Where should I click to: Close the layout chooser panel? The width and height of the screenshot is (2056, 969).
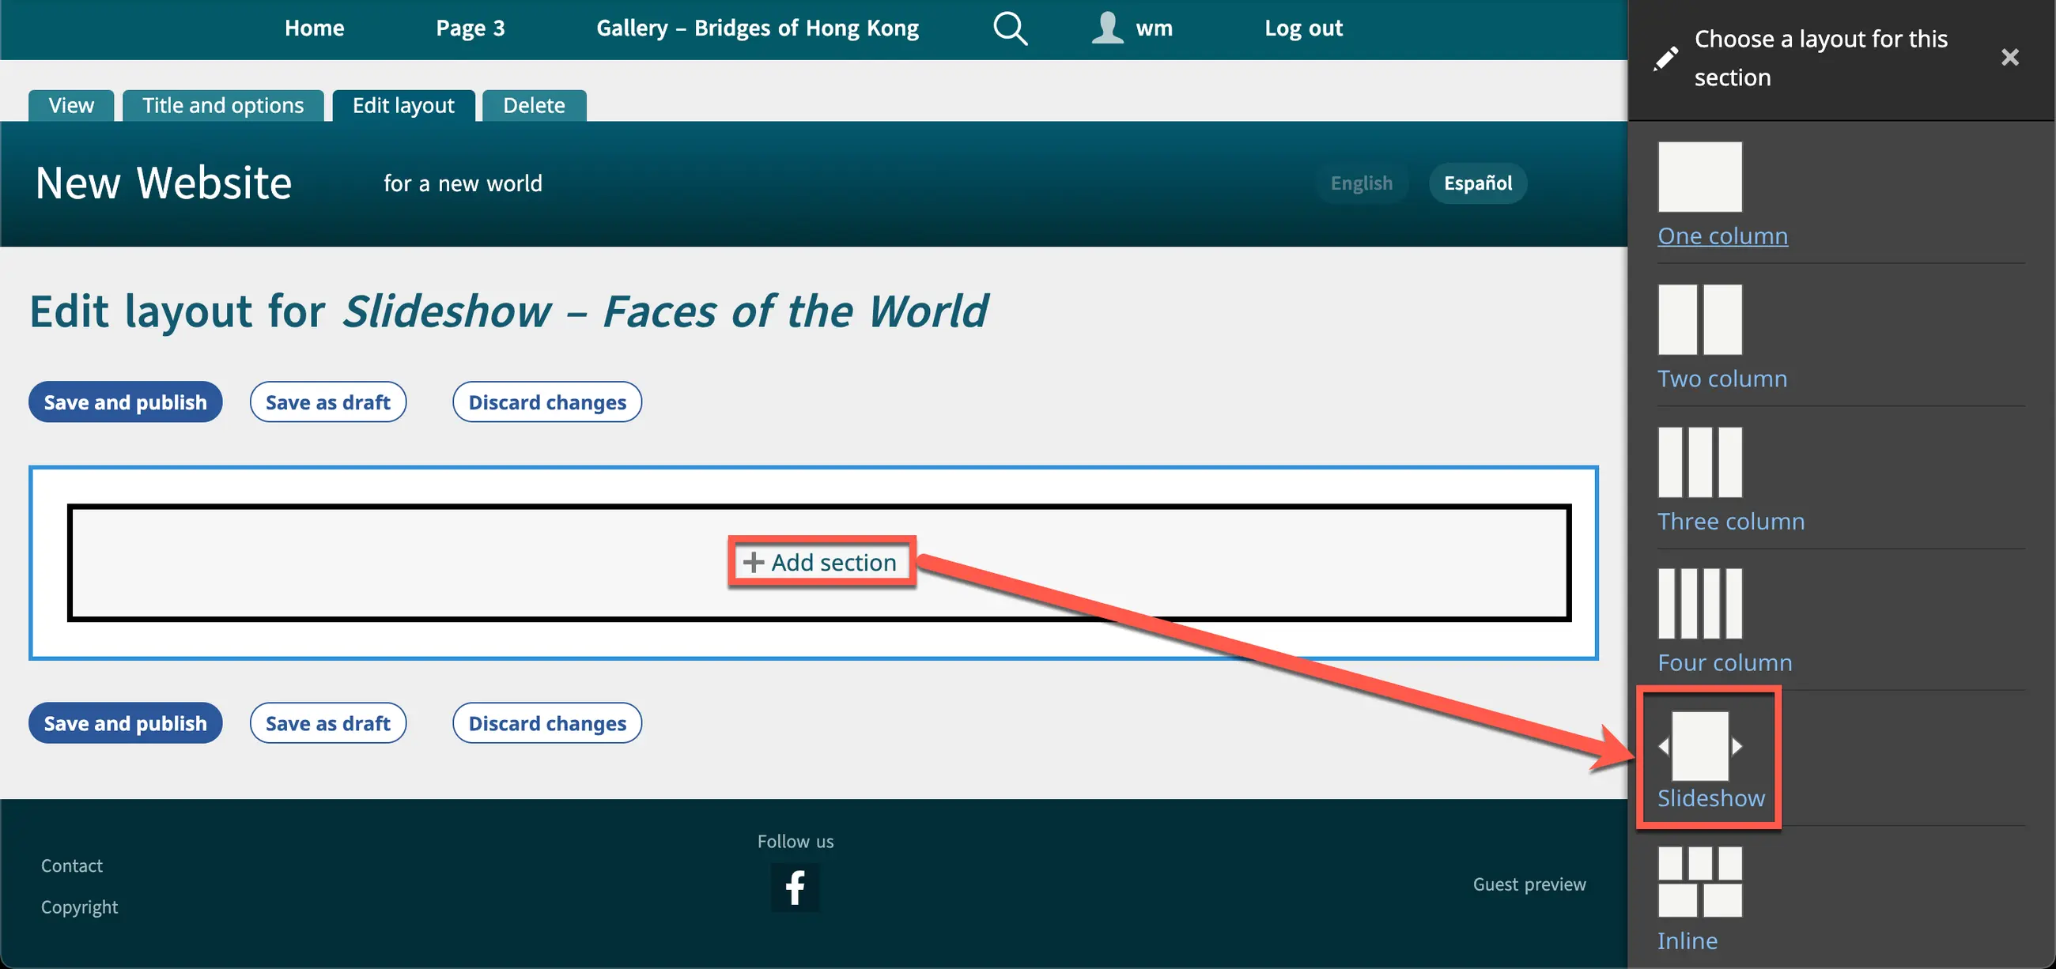click(2009, 58)
